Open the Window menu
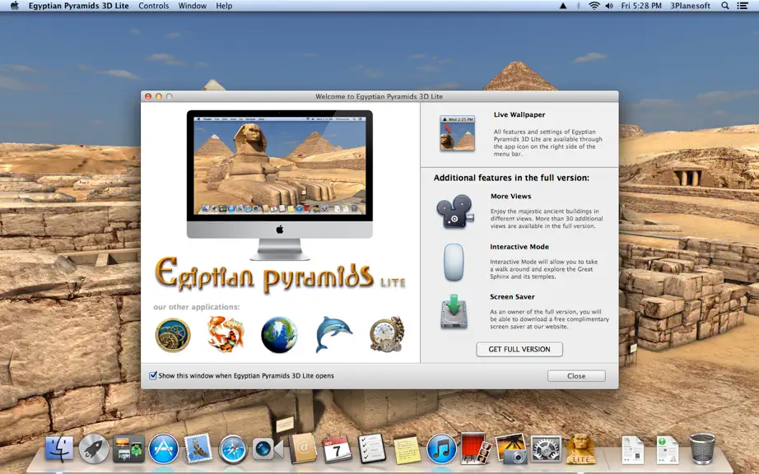Screen dimensions: 759x474 tap(192, 6)
